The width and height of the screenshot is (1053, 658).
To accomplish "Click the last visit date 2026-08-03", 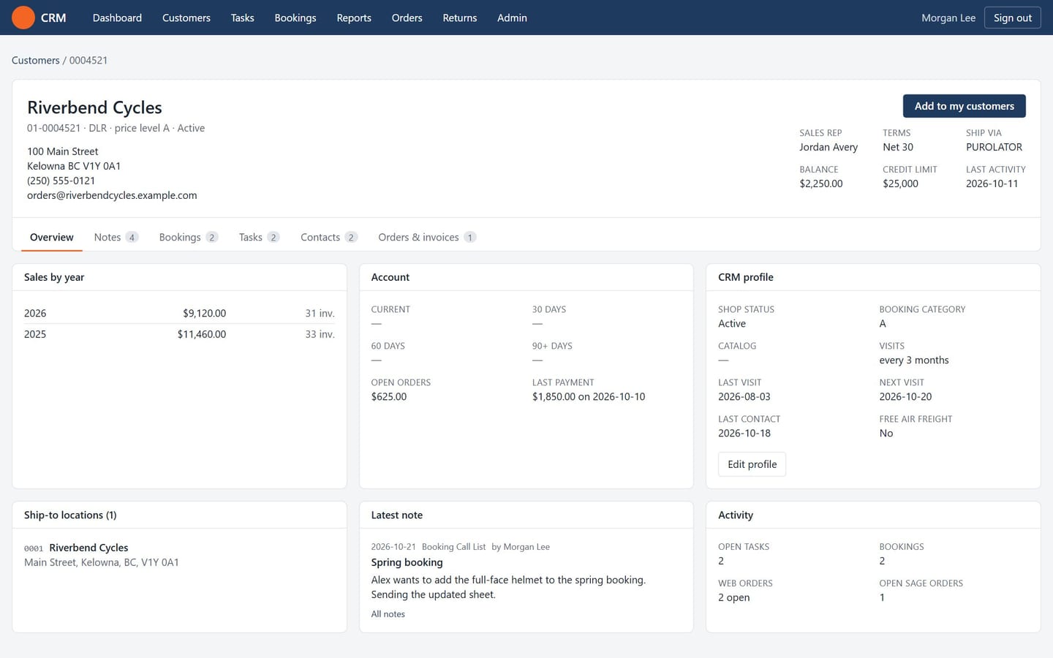I will coord(744,396).
